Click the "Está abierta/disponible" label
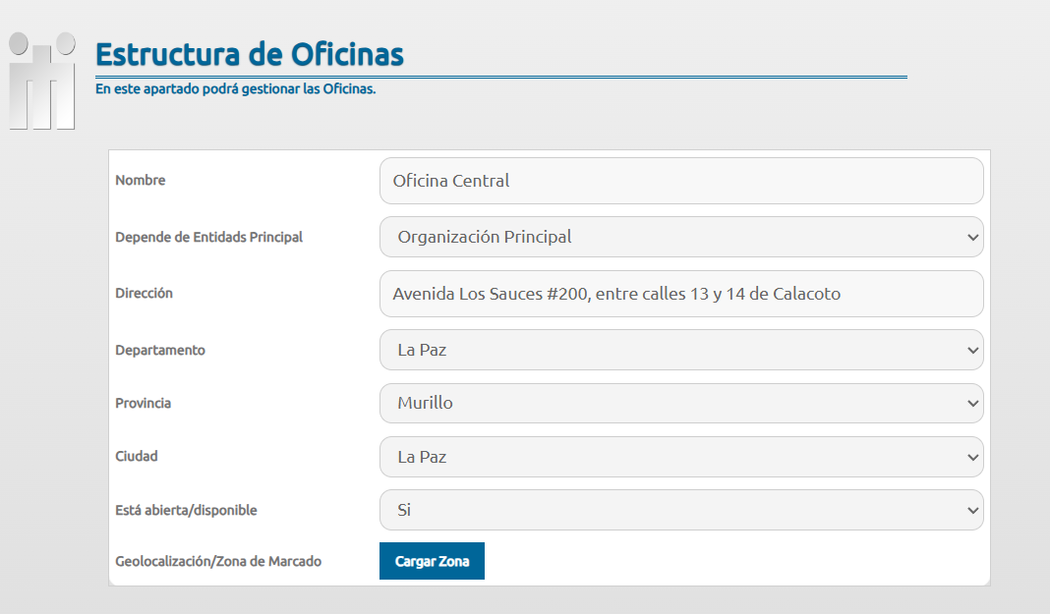The width and height of the screenshot is (1050, 614). 186,510
